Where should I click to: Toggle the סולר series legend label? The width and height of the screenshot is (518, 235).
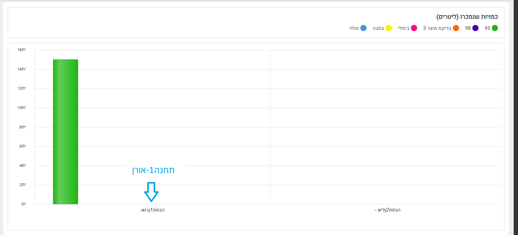354,28
